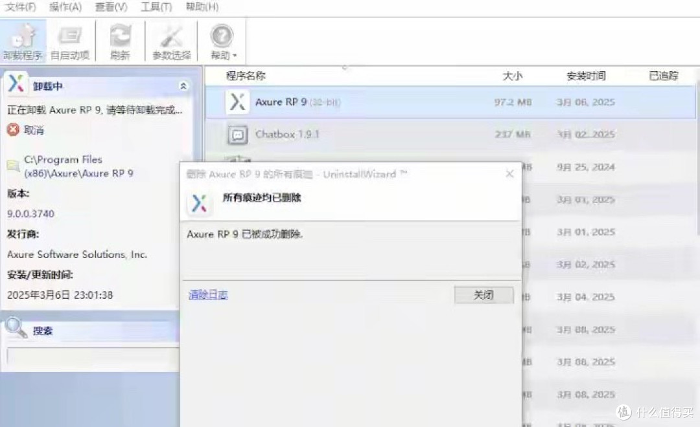700x427 pixels.
Task: Click the 237 MB size cell
Action: click(x=513, y=134)
